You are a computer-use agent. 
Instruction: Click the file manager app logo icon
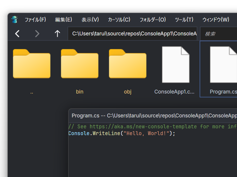[x=15, y=19]
